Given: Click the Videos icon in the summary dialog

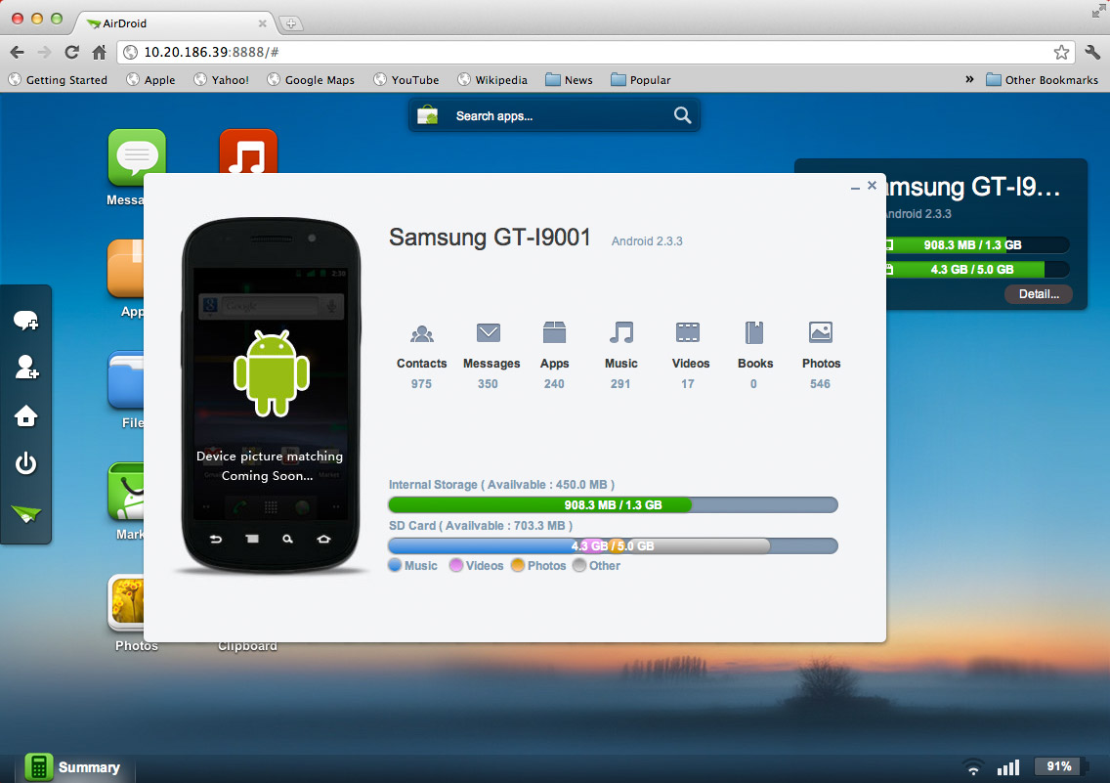Looking at the screenshot, I should coord(689,333).
